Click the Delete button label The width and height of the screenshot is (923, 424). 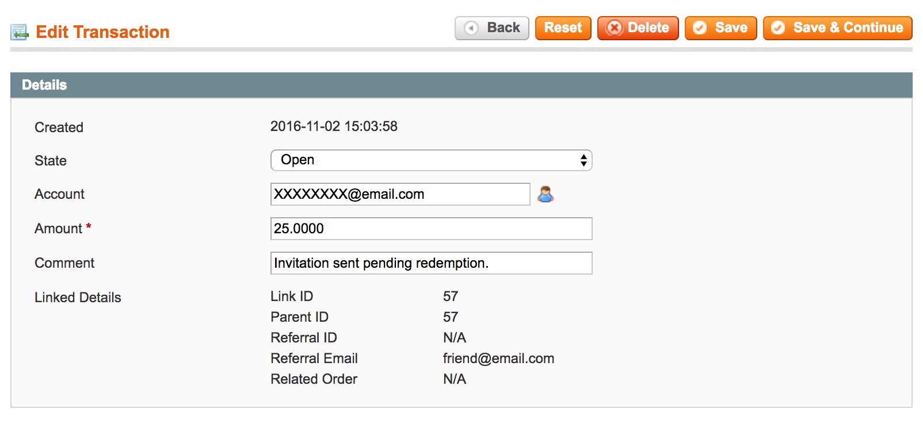point(648,28)
